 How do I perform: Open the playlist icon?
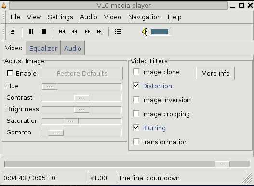click(x=118, y=32)
